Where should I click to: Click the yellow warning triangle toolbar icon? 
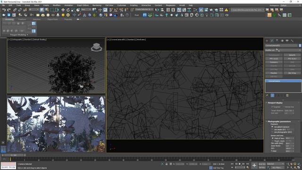[x=226, y=10]
